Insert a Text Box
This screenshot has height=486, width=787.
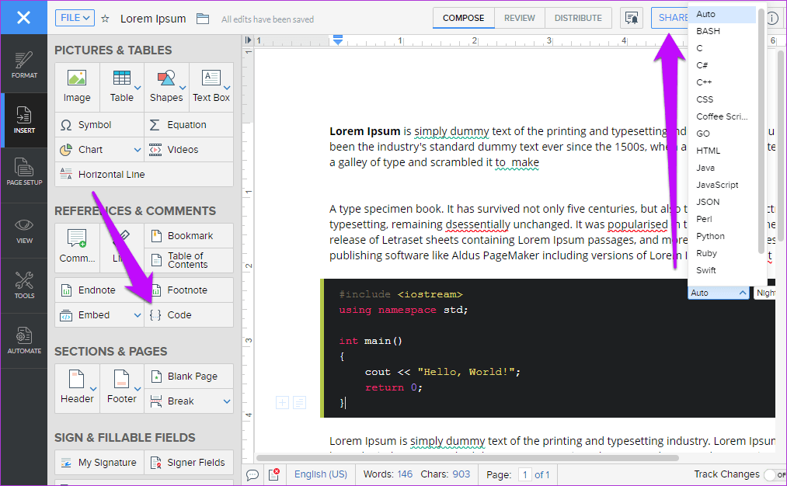tap(211, 87)
